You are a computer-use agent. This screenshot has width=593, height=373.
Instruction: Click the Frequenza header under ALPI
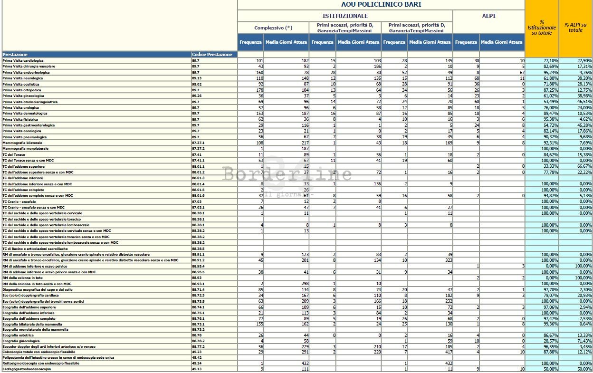click(466, 42)
